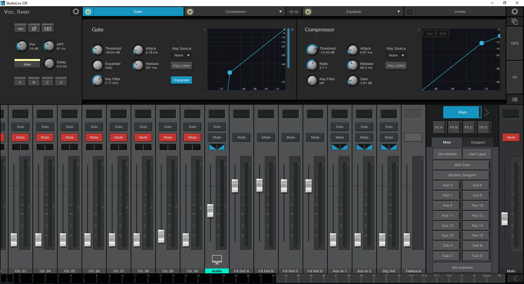This screenshot has width=524, height=284.
Task: Collapse panel with bottom-right arrow
Action: point(515,279)
